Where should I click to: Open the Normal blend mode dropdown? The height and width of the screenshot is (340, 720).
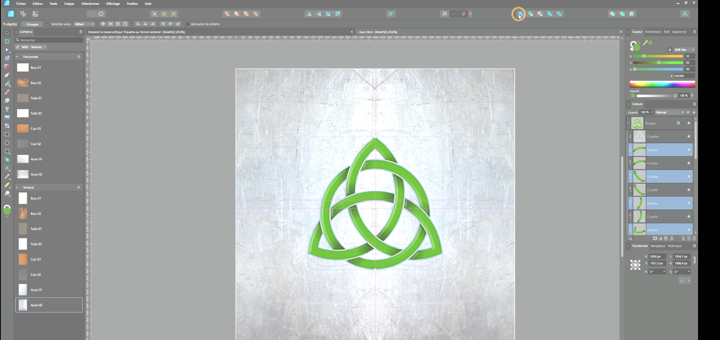click(669, 112)
